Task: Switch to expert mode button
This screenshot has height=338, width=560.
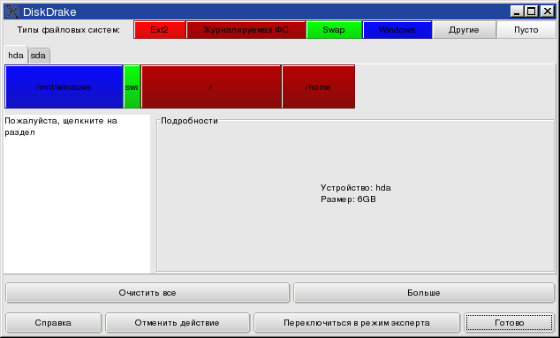Action: [357, 323]
